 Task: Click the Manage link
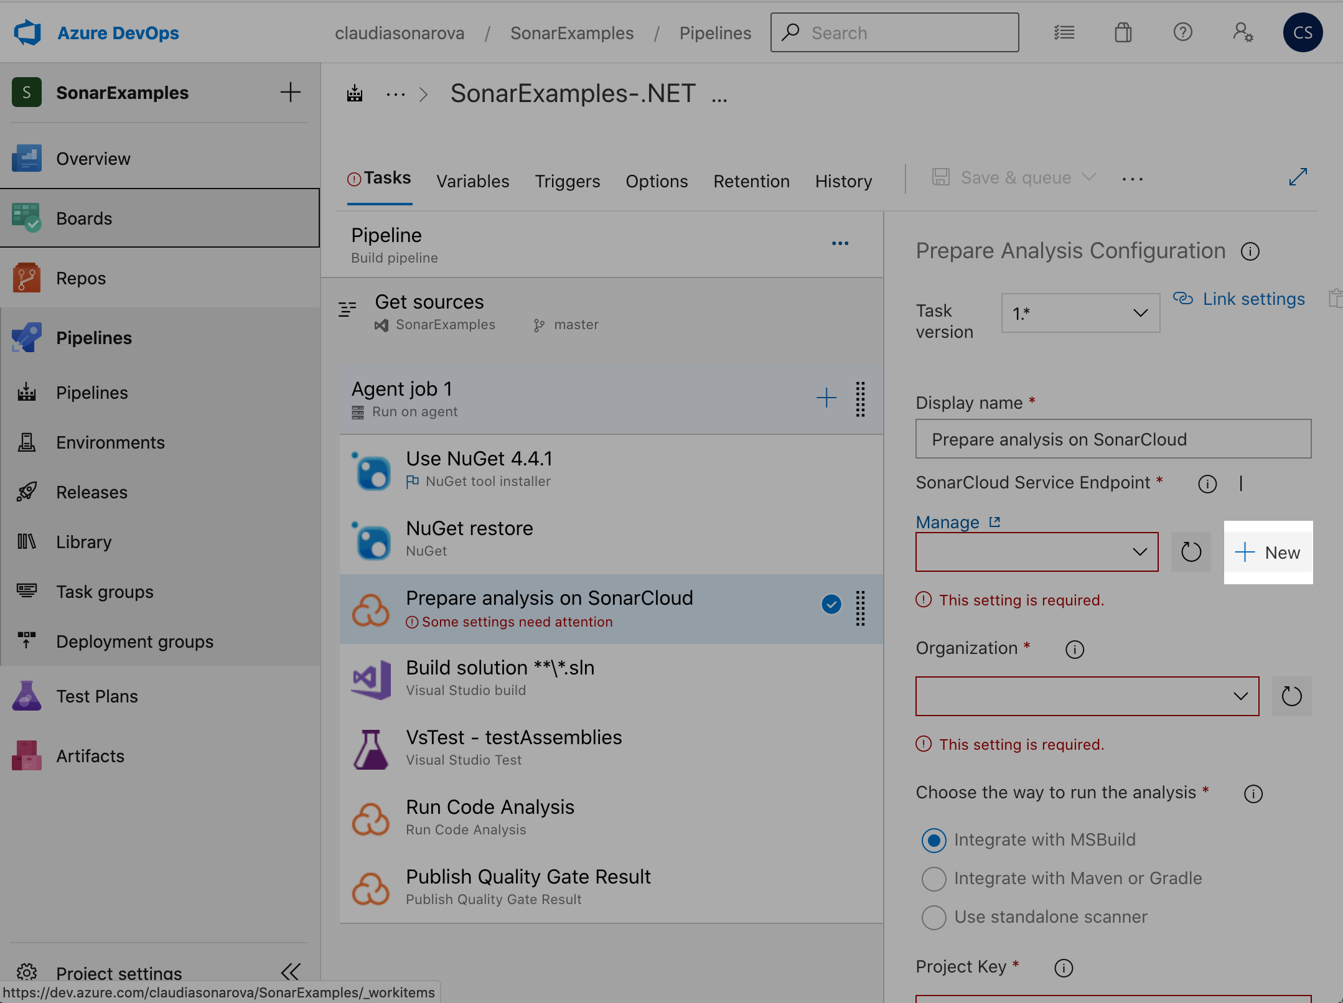pyautogui.click(x=958, y=523)
